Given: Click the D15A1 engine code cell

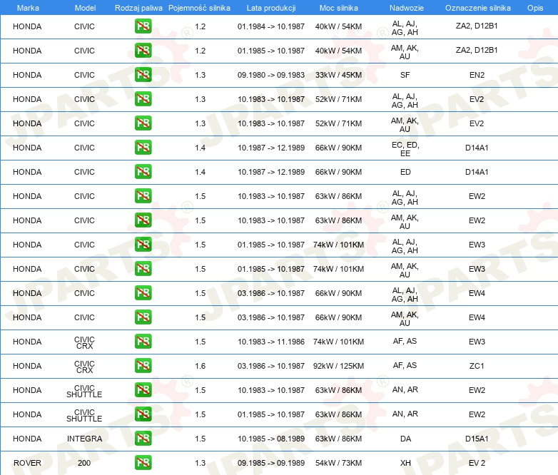Looking at the screenshot, I should 477,439.
